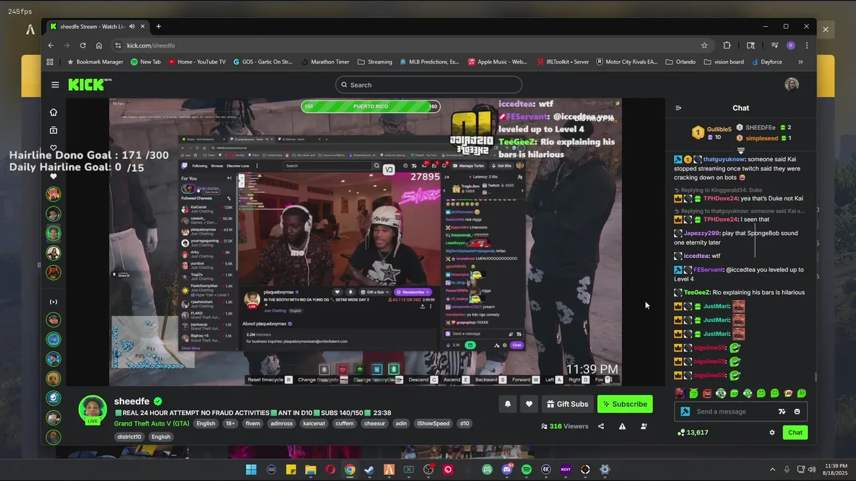Show more bookmarks with the chevron
The height and width of the screenshot is (481, 856).
800,61
